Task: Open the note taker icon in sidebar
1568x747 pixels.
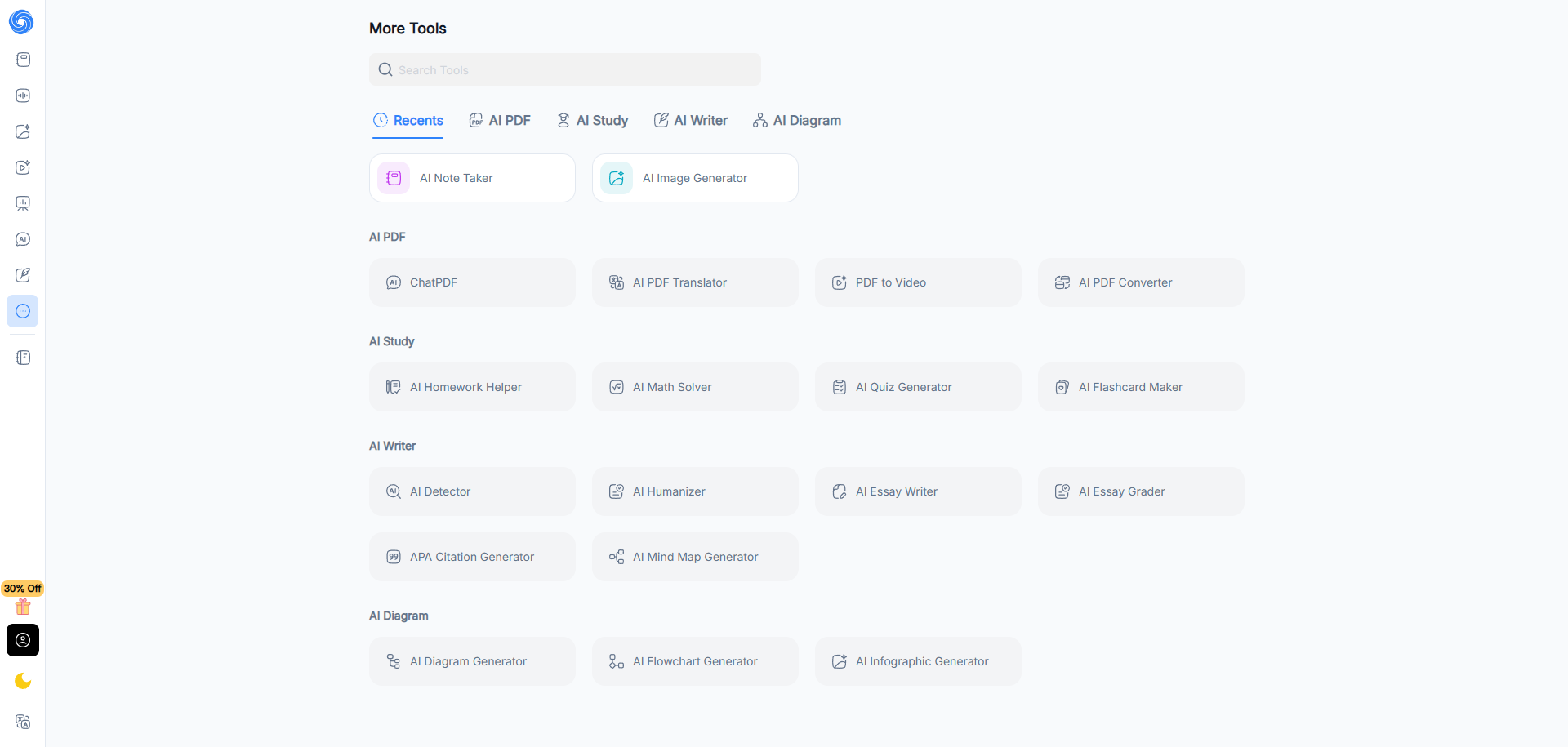Action: pyautogui.click(x=23, y=60)
